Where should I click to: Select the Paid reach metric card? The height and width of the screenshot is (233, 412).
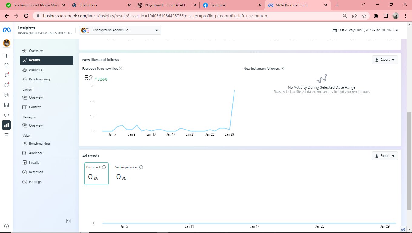pos(96,174)
